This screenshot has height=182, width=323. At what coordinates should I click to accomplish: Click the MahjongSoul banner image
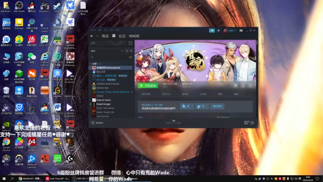tap(195, 61)
